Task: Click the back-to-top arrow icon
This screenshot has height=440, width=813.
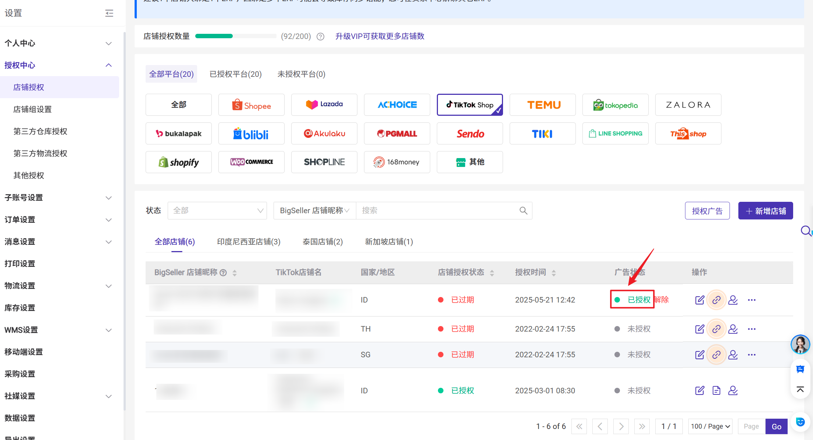Action: [800, 389]
